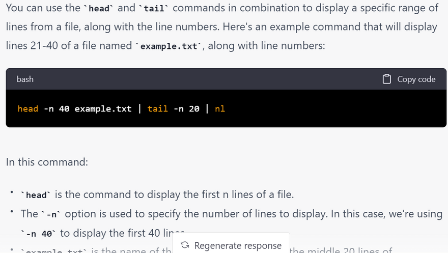Screen dimensions: 448x253
Task: Click the circular regenerate arrows icon
Action: coord(185,245)
